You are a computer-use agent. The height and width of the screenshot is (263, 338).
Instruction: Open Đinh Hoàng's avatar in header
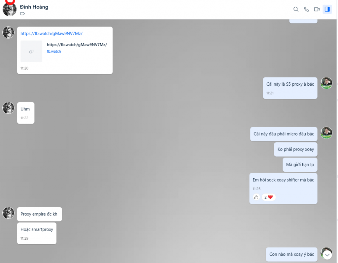coord(10,9)
